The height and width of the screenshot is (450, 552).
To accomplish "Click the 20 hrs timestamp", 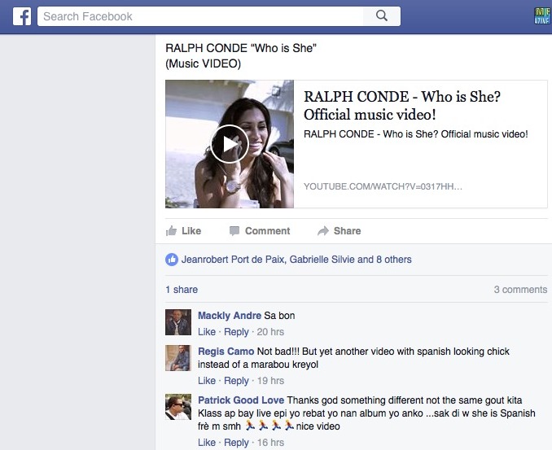I will pos(270,332).
